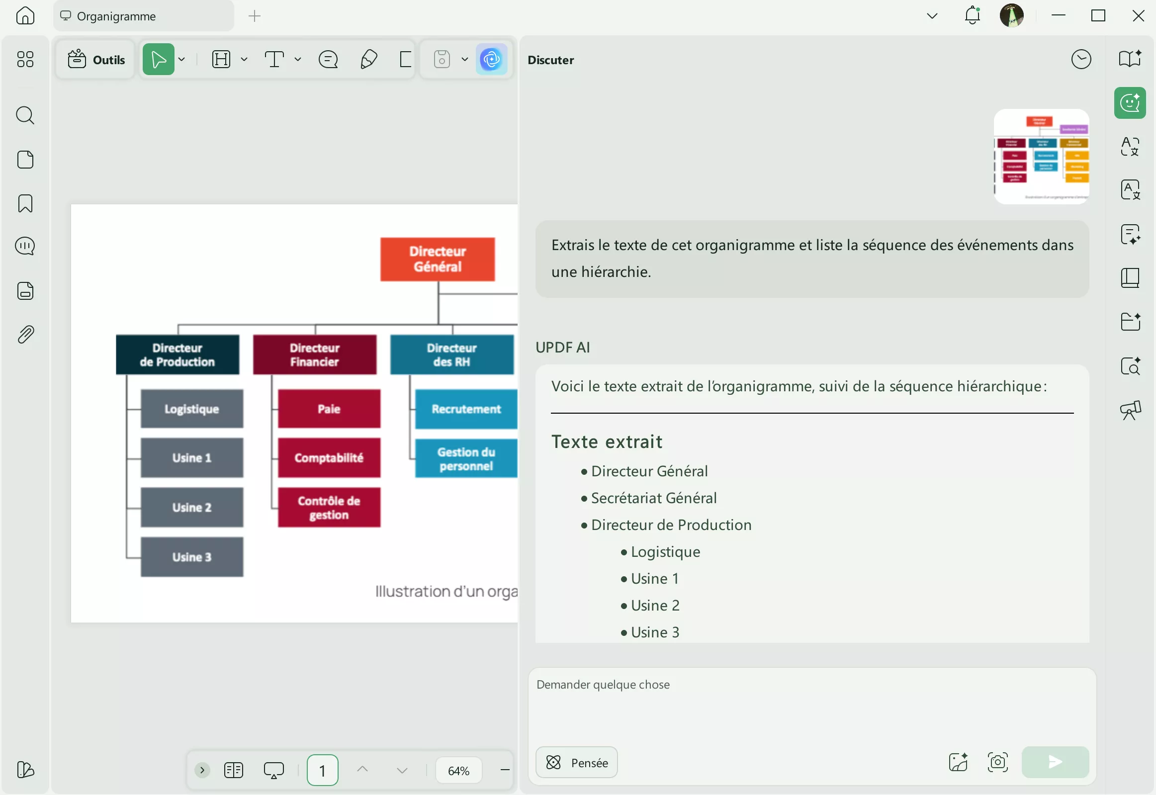Open the Outils menu

(95, 59)
